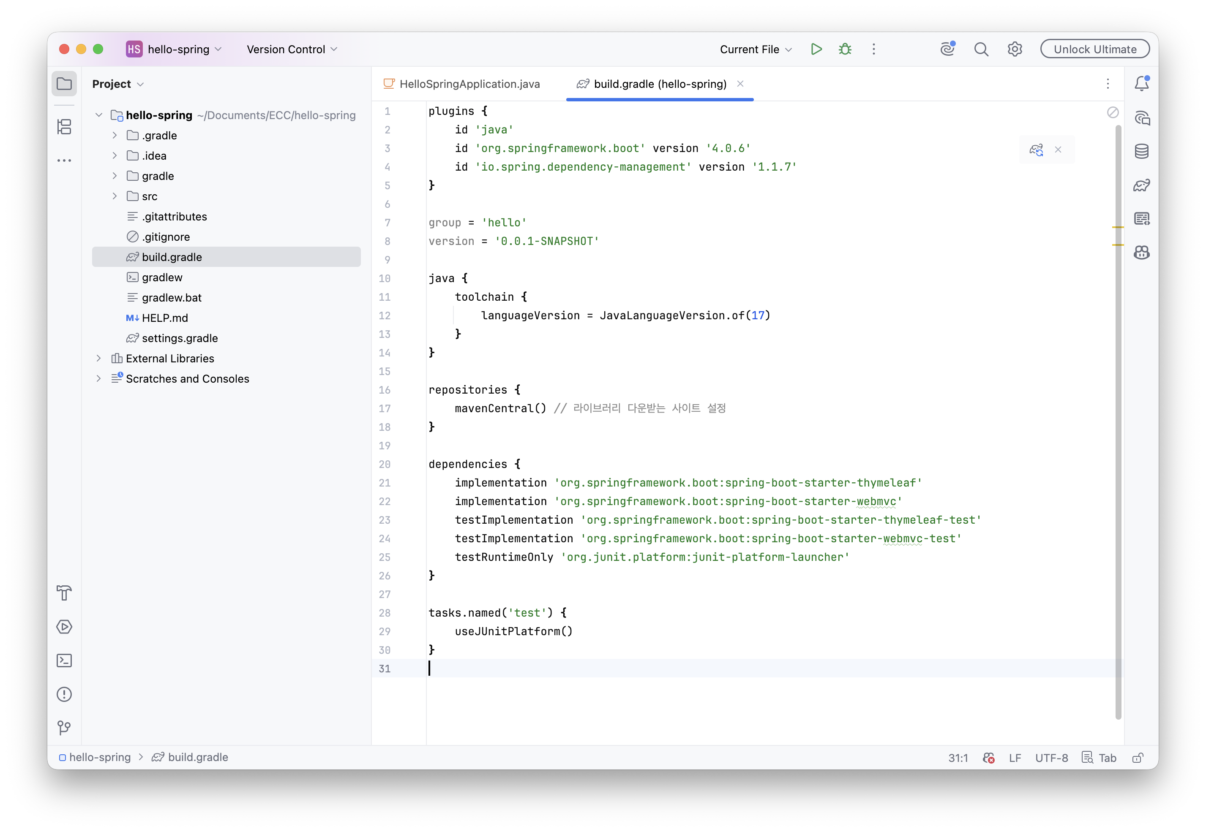This screenshot has height=832, width=1206.
Task: Expand the src folder
Action: click(x=115, y=196)
